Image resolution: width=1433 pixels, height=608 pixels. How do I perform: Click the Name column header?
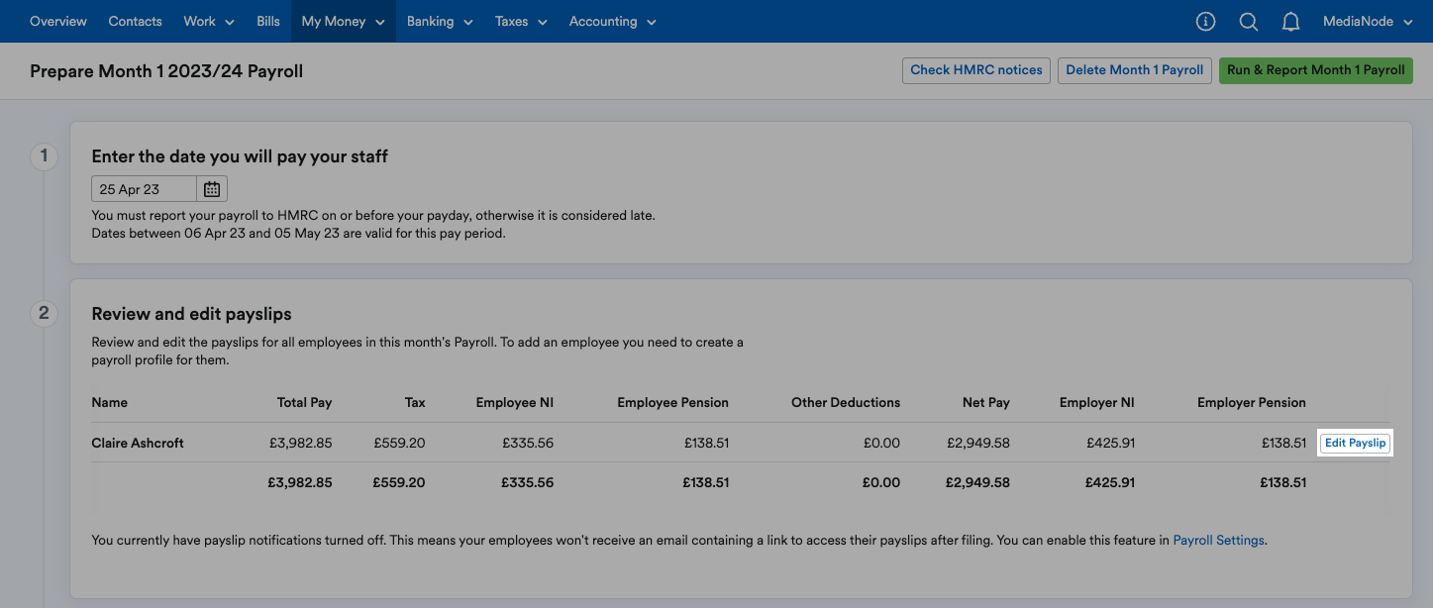[109, 402]
